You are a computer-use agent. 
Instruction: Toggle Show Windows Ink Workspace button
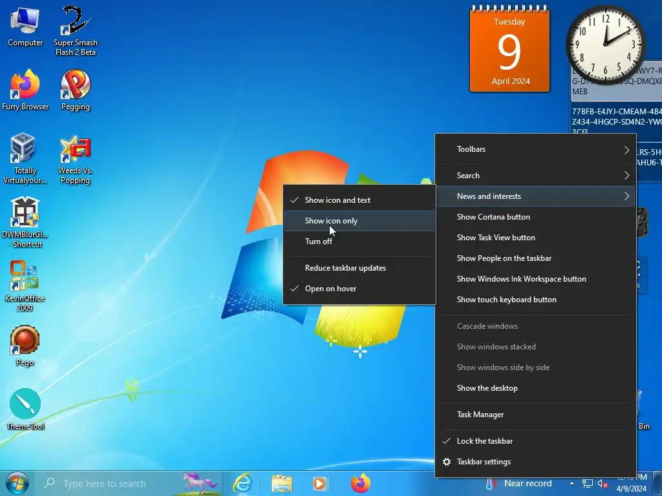click(536, 279)
